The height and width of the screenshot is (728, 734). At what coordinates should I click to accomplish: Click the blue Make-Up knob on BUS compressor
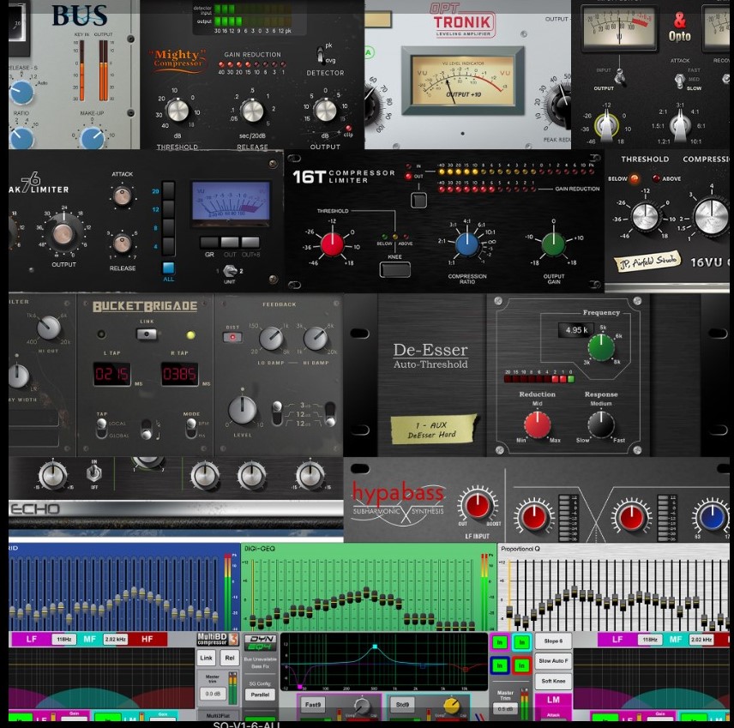(x=93, y=138)
